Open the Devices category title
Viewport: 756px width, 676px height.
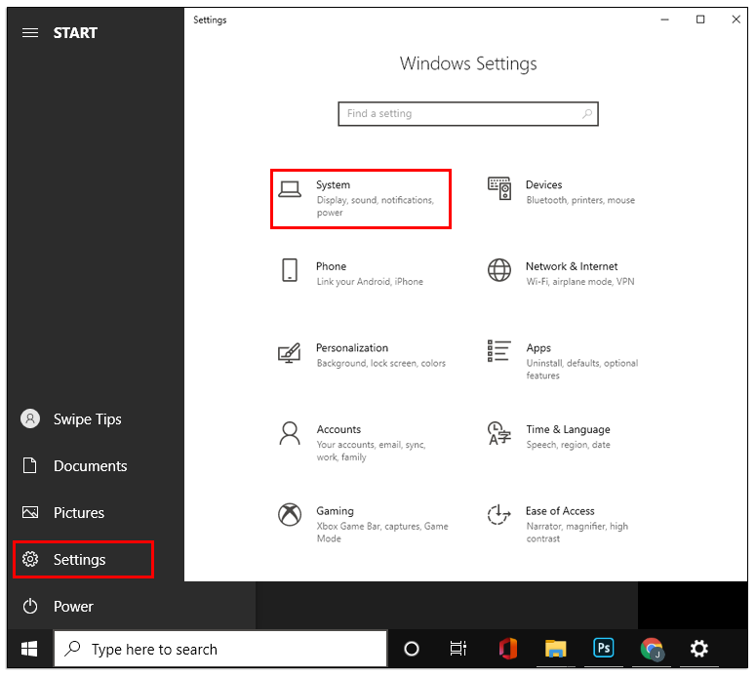coord(544,184)
